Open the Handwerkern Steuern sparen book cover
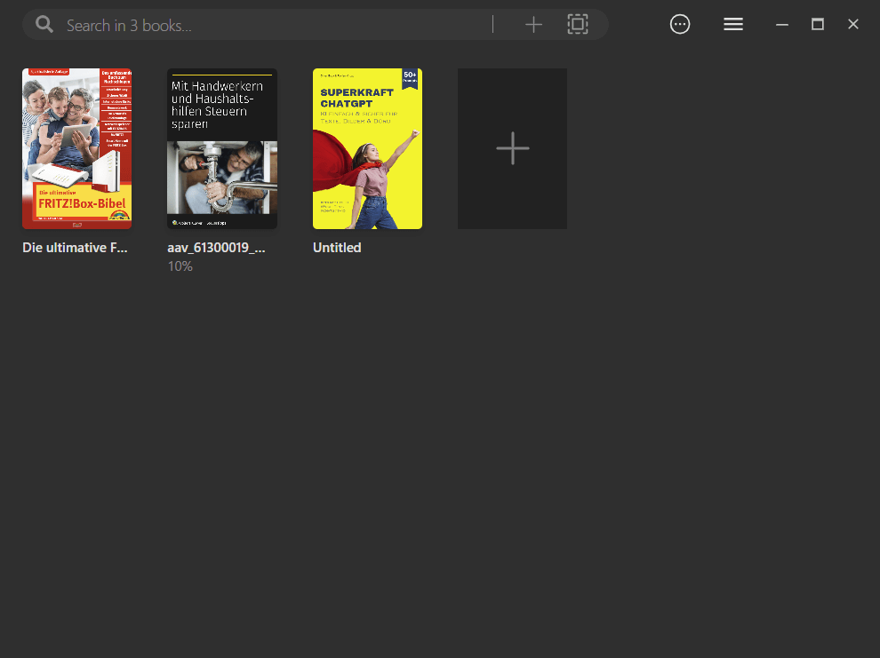 221,148
